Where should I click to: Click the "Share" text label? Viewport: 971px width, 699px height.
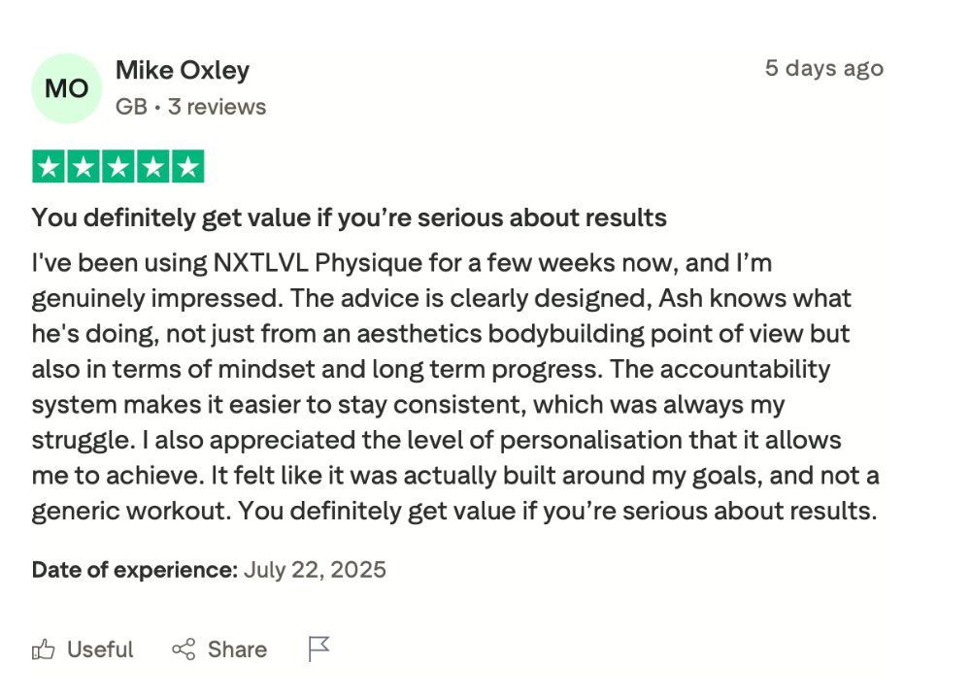(237, 649)
